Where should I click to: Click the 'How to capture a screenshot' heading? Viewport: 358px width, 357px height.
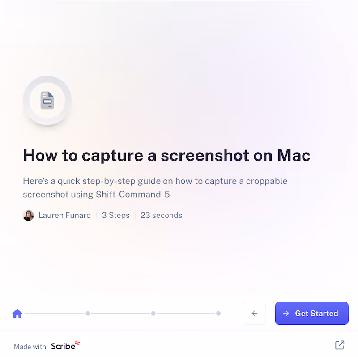pyautogui.click(x=166, y=155)
